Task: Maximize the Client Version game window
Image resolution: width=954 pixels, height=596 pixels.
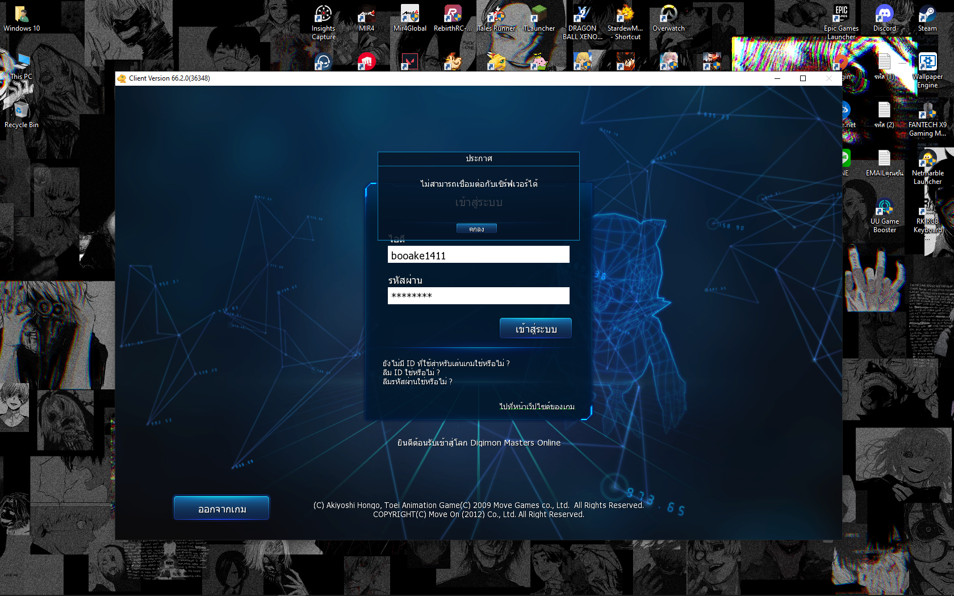Action: [803, 78]
